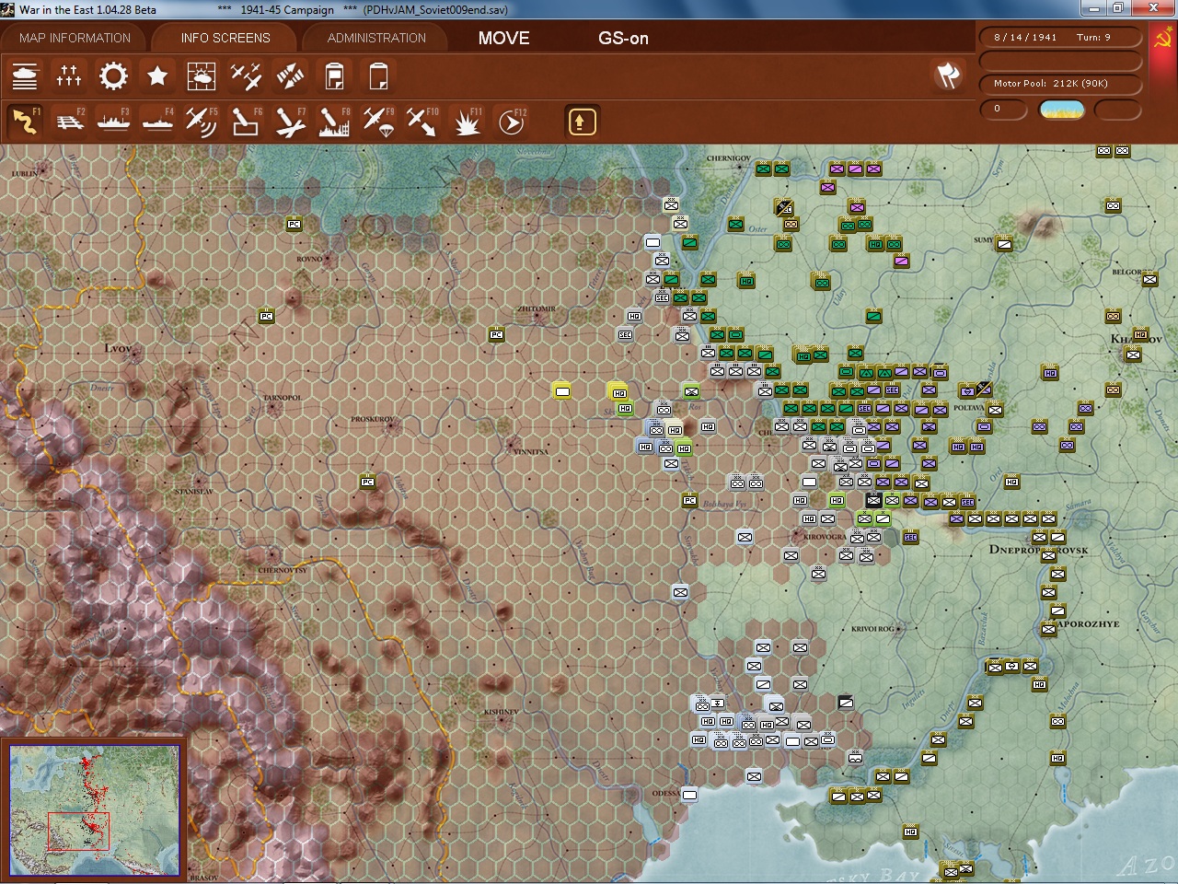The image size is (1178, 884).
Task: Click the Chernigov city label
Action: [x=728, y=158]
